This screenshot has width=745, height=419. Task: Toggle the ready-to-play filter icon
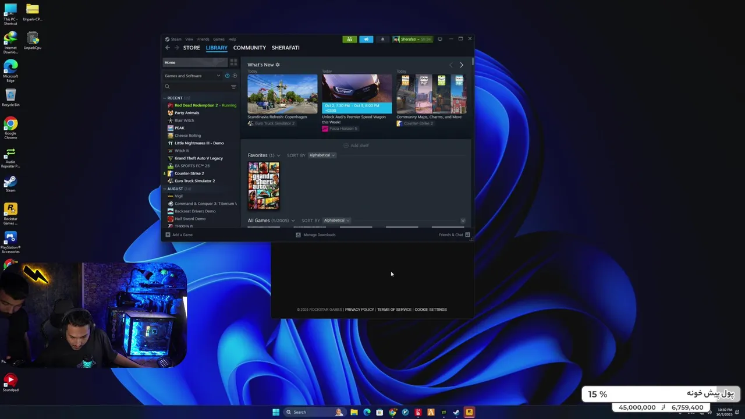pos(235,76)
